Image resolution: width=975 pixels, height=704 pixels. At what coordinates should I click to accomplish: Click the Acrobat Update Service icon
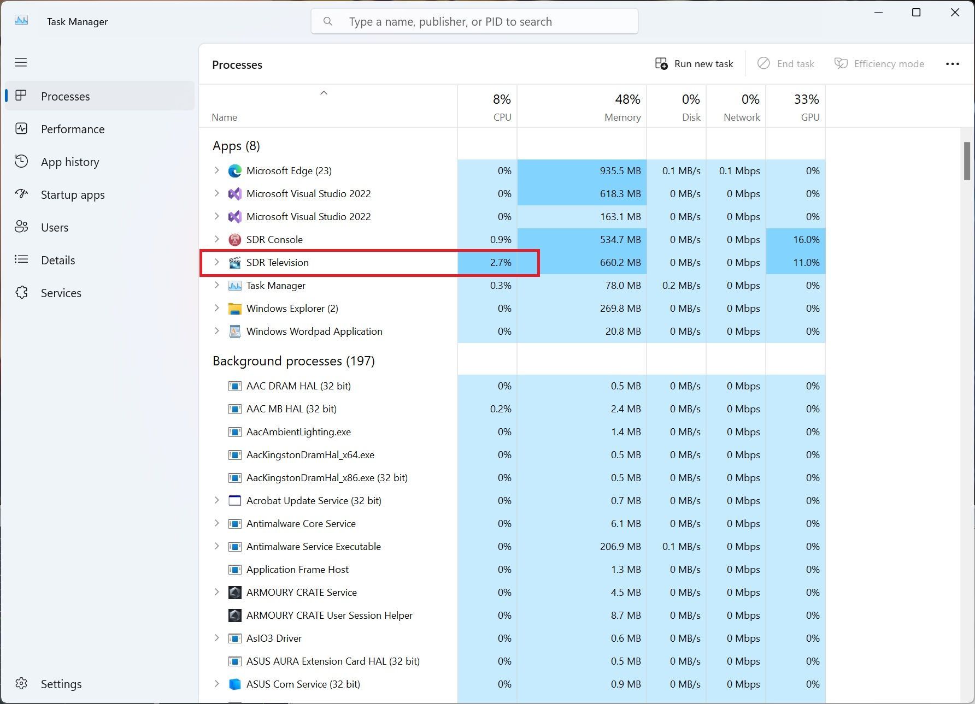point(234,501)
